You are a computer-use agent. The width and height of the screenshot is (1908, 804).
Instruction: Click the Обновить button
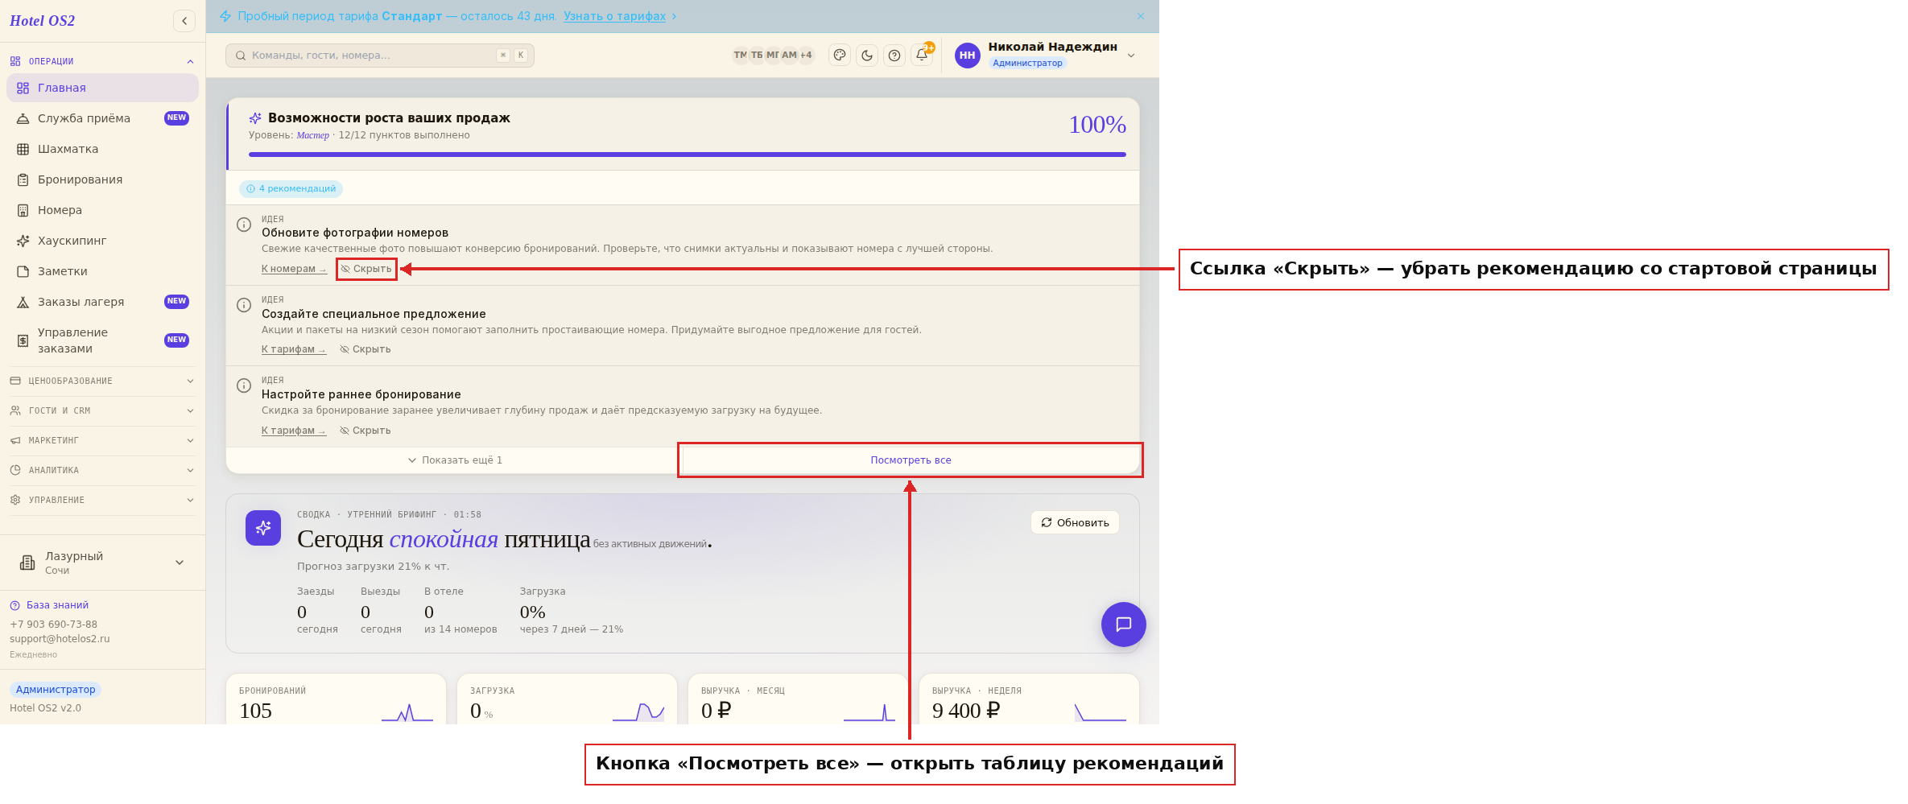tap(1075, 522)
